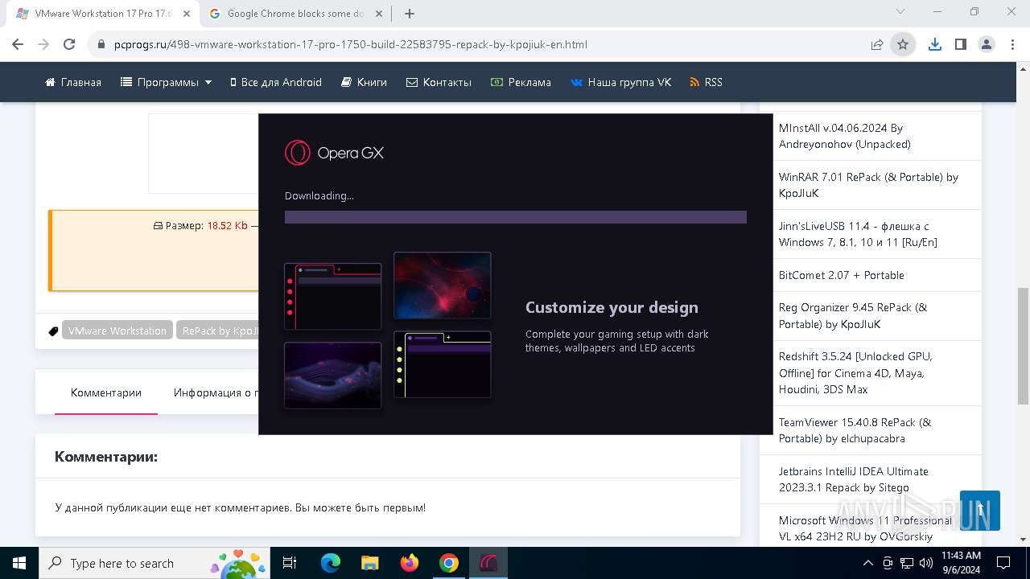The width and height of the screenshot is (1030, 579).
Task: Reload the page with refresh icon
Action: click(69, 44)
